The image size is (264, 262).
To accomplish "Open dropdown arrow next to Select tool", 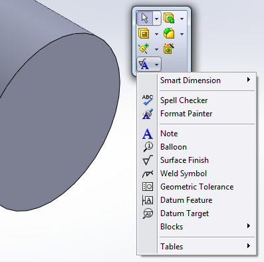I will point(156,19).
